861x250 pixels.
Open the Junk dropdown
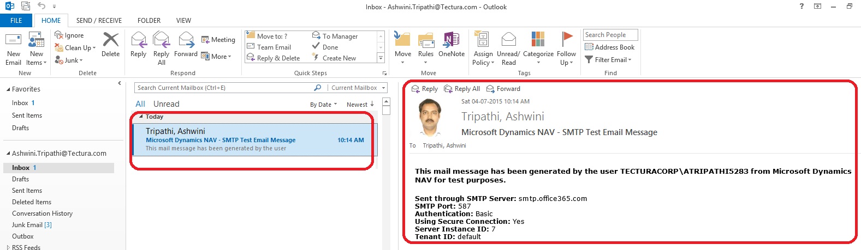tap(69, 60)
